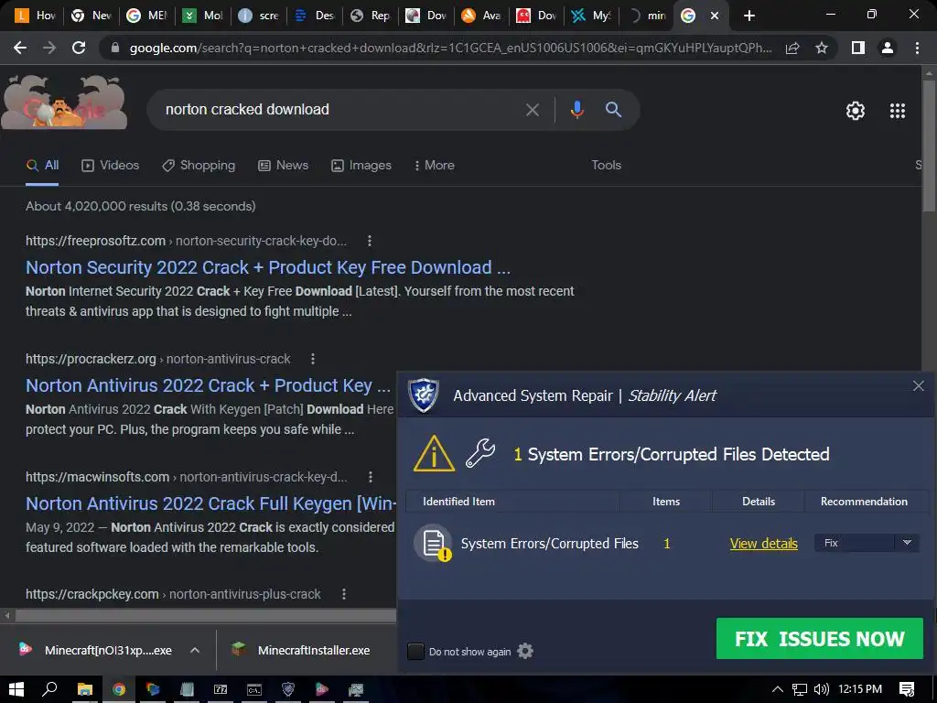Viewport: 937px width, 703px height.
Task: Switch to Images results tab
Action: click(x=361, y=166)
